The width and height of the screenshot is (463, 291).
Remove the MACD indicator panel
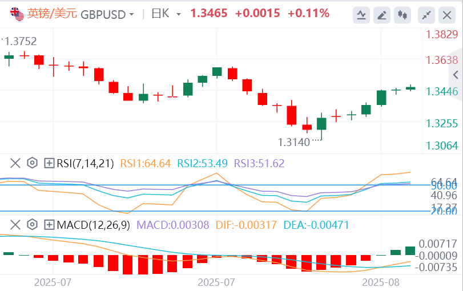(16, 225)
